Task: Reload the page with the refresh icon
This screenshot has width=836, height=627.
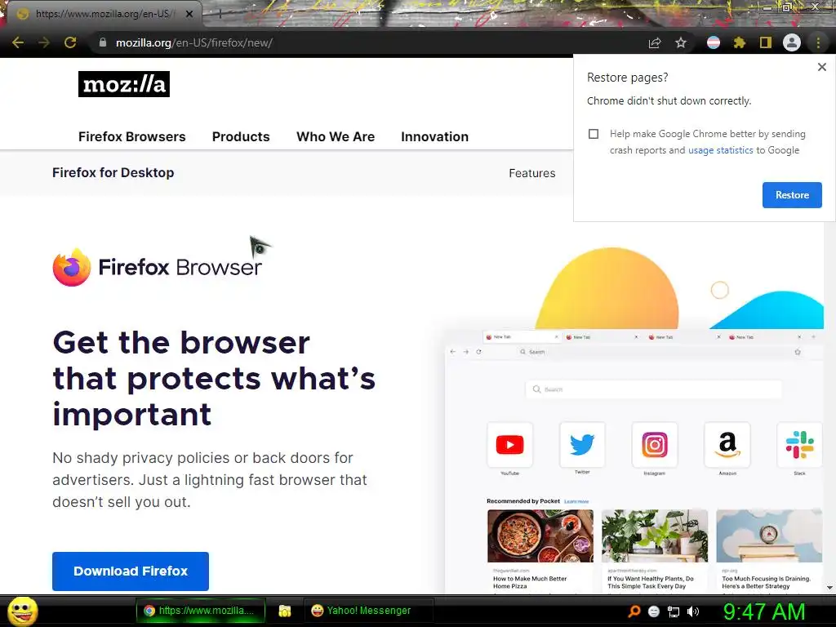Action: (70, 42)
